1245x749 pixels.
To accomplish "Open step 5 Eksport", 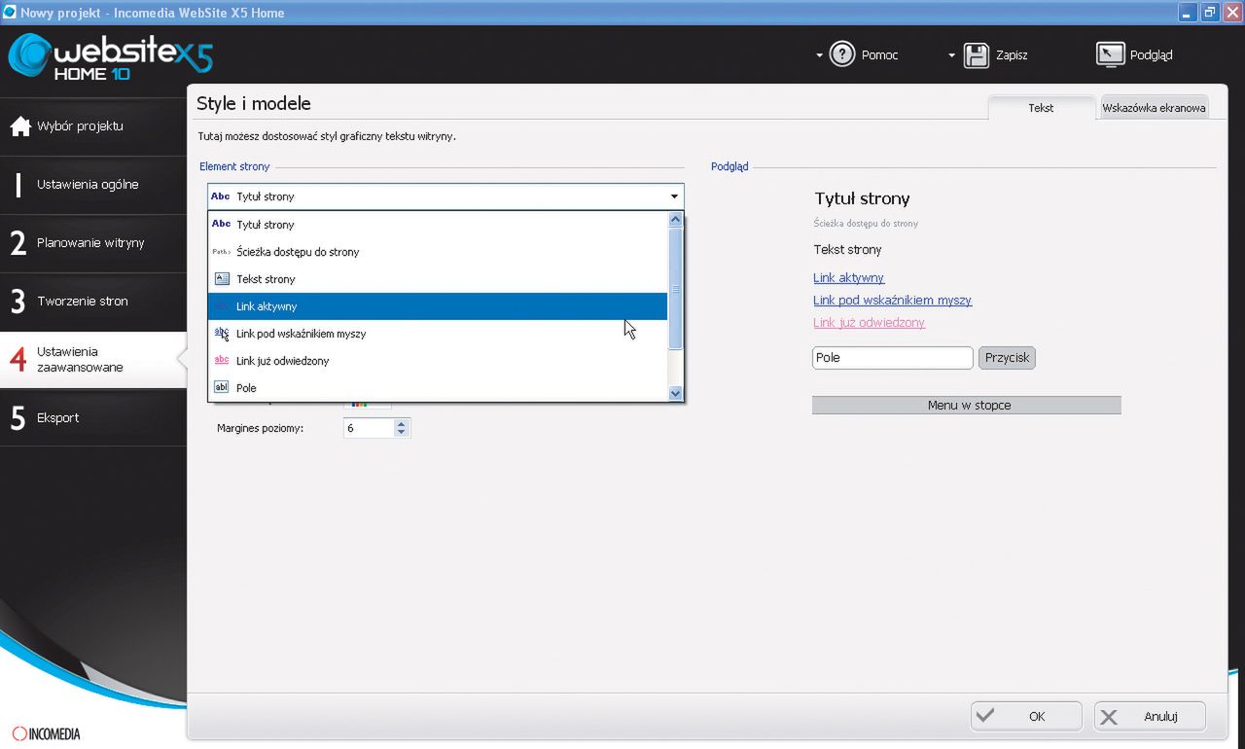I will [x=92, y=418].
